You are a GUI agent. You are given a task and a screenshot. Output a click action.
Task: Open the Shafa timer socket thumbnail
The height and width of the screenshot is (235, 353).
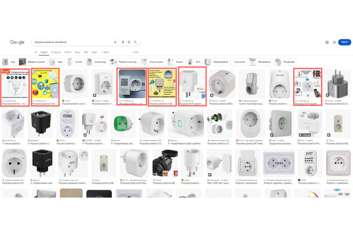coord(310,164)
